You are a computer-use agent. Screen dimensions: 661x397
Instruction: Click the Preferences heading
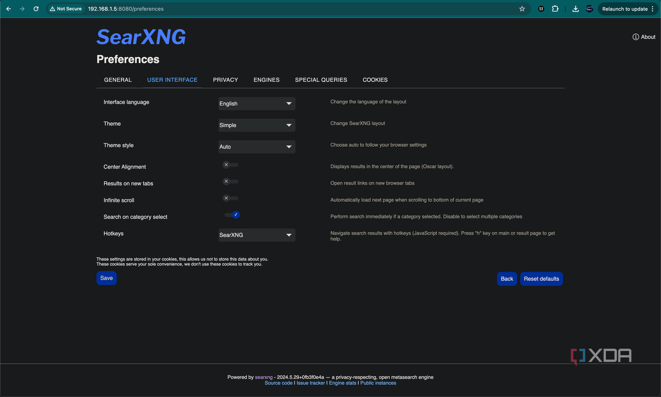click(128, 59)
